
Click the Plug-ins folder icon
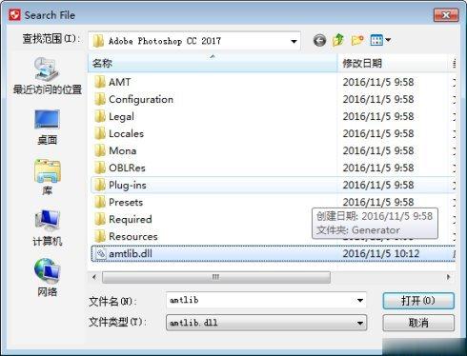100,185
